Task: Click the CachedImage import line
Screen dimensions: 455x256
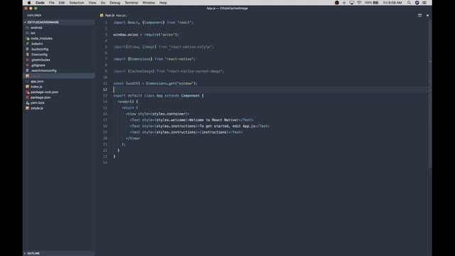Action: [168, 71]
